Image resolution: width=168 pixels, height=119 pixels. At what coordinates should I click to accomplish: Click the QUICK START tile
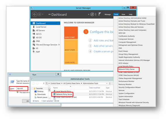71,33
